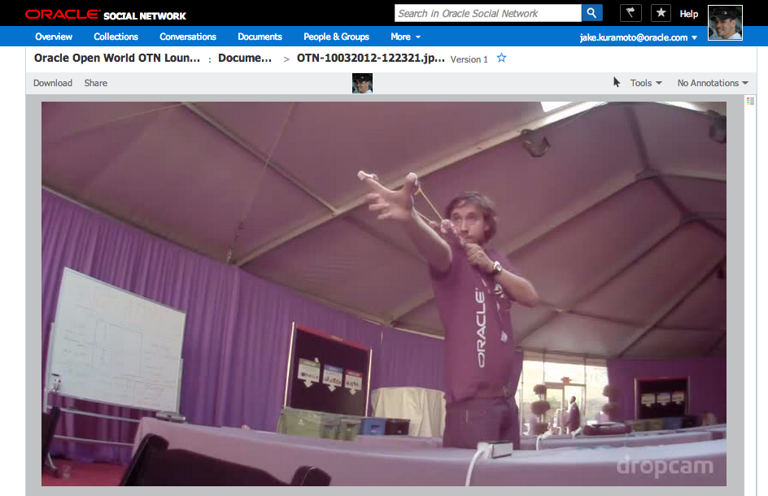
Task: Toggle favorite star next to Version 1
Action: pos(502,59)
